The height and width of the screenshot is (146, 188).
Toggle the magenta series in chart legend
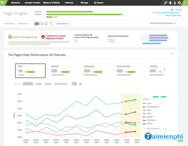[144, 123]
